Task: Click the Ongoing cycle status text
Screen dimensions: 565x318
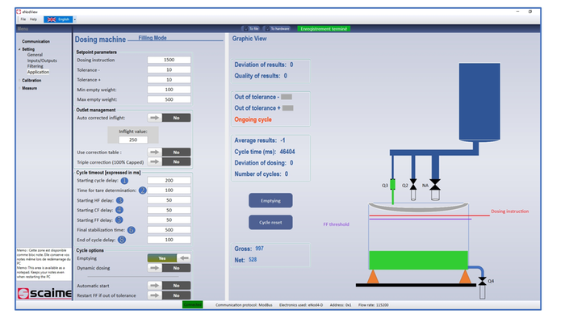Action: coord(253,119)
